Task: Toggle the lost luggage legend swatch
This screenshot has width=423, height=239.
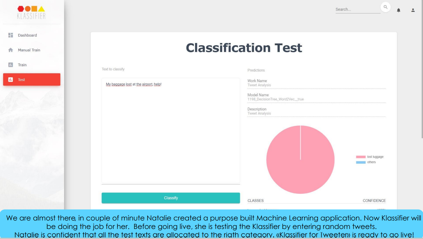Action: 361,157
